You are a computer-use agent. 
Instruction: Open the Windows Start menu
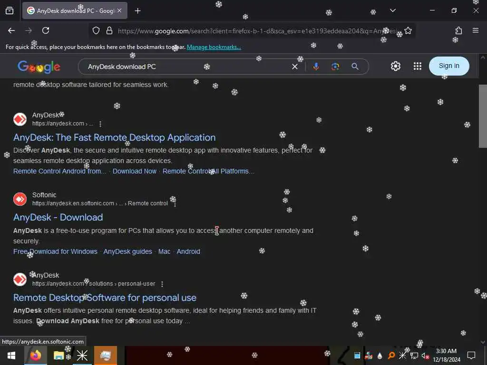tap(11, 355)
